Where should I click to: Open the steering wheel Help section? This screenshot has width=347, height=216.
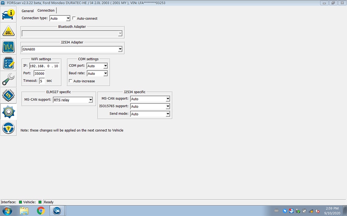point(8,128)
